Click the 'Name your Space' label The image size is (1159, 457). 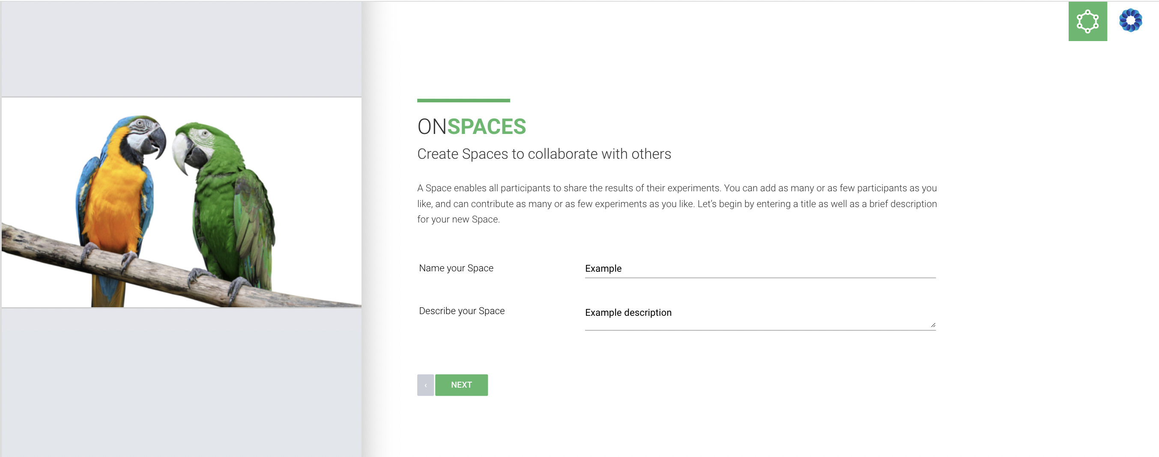click(x=456, y=268)
